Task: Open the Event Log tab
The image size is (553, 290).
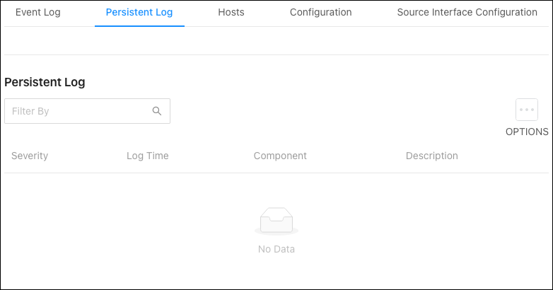Action: [x=37, y=12]
